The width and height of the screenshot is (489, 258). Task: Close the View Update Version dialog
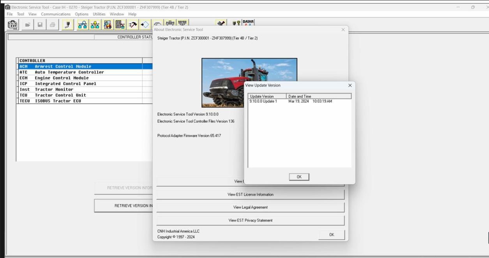coord(350,85)
